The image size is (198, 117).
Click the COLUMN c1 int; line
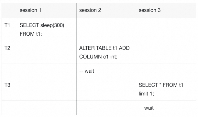pos(98,57)
